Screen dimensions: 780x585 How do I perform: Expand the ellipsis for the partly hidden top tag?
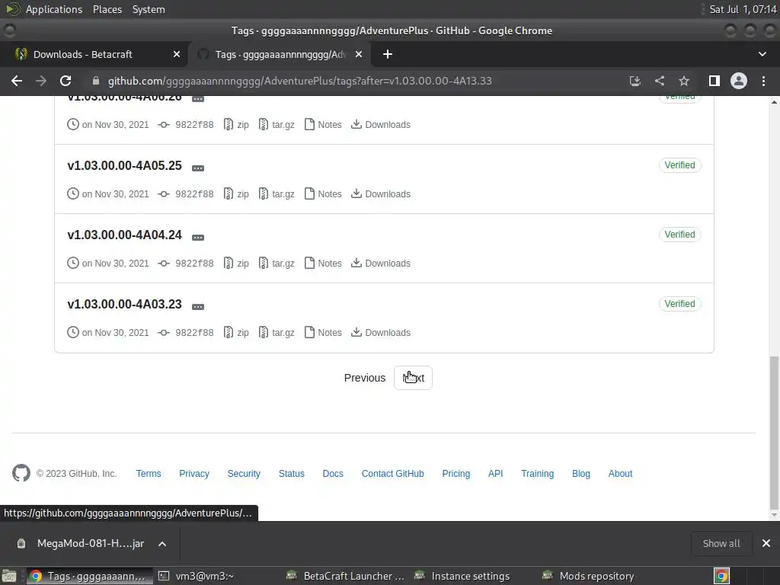point(198,99)
